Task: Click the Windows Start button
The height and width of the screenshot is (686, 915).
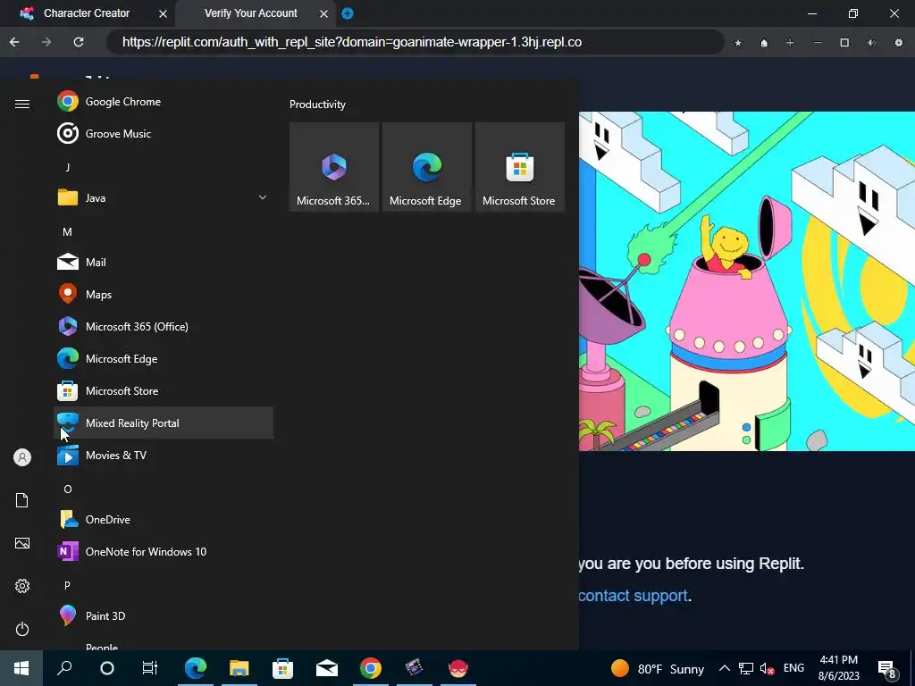Action: (x=21, y=668)
